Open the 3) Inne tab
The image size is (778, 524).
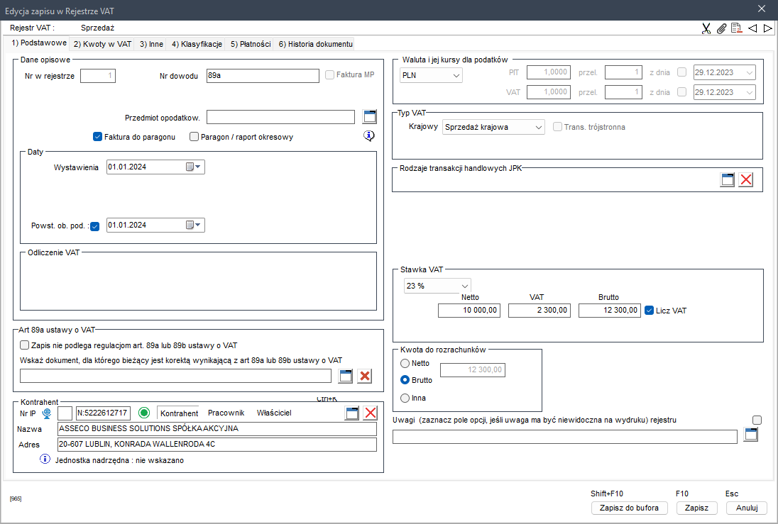tap(151, 44)
